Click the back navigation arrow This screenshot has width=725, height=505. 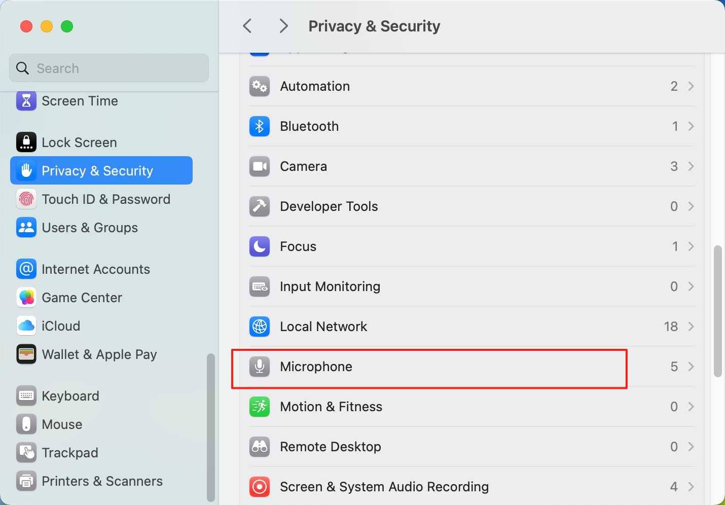[x=247, y=25]
